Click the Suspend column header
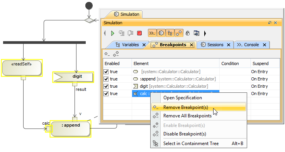 click(x=265, y=63)
